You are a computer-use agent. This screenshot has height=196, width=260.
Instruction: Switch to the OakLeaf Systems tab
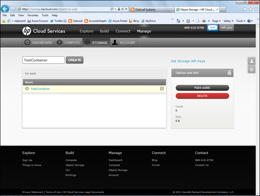click(152, 10)
